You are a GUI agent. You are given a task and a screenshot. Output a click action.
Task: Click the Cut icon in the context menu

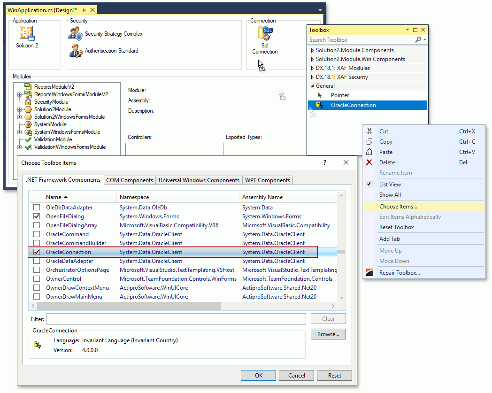pos(370,131)
